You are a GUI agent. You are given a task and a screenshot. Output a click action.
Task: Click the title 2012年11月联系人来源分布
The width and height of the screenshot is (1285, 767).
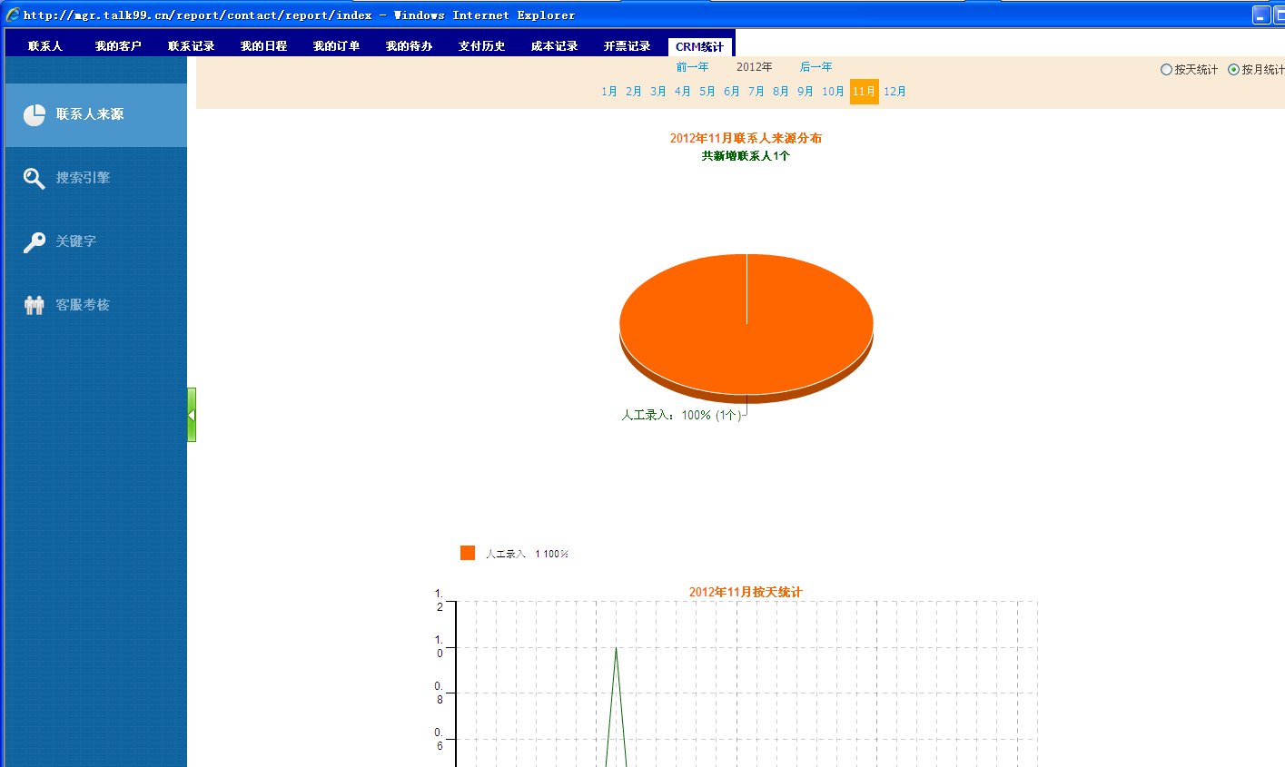(x=746, y=138)
